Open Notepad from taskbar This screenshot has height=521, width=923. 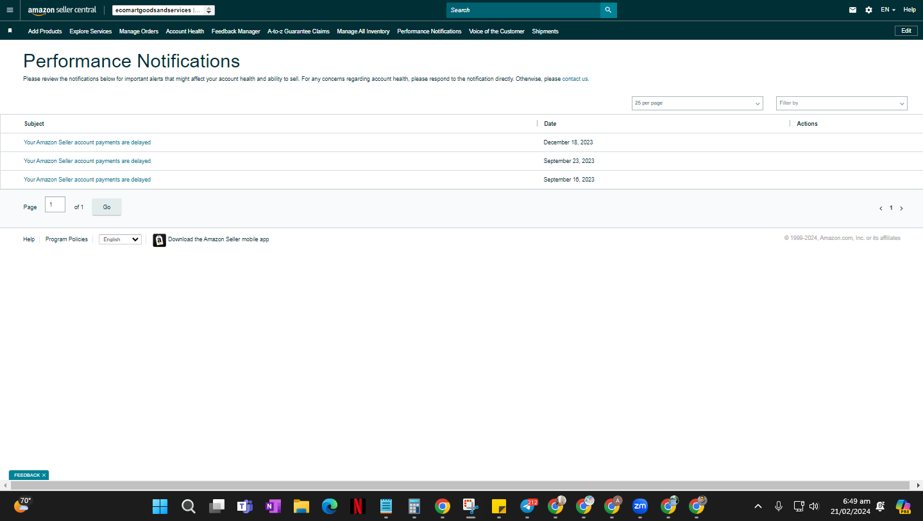tap(385, 507)
